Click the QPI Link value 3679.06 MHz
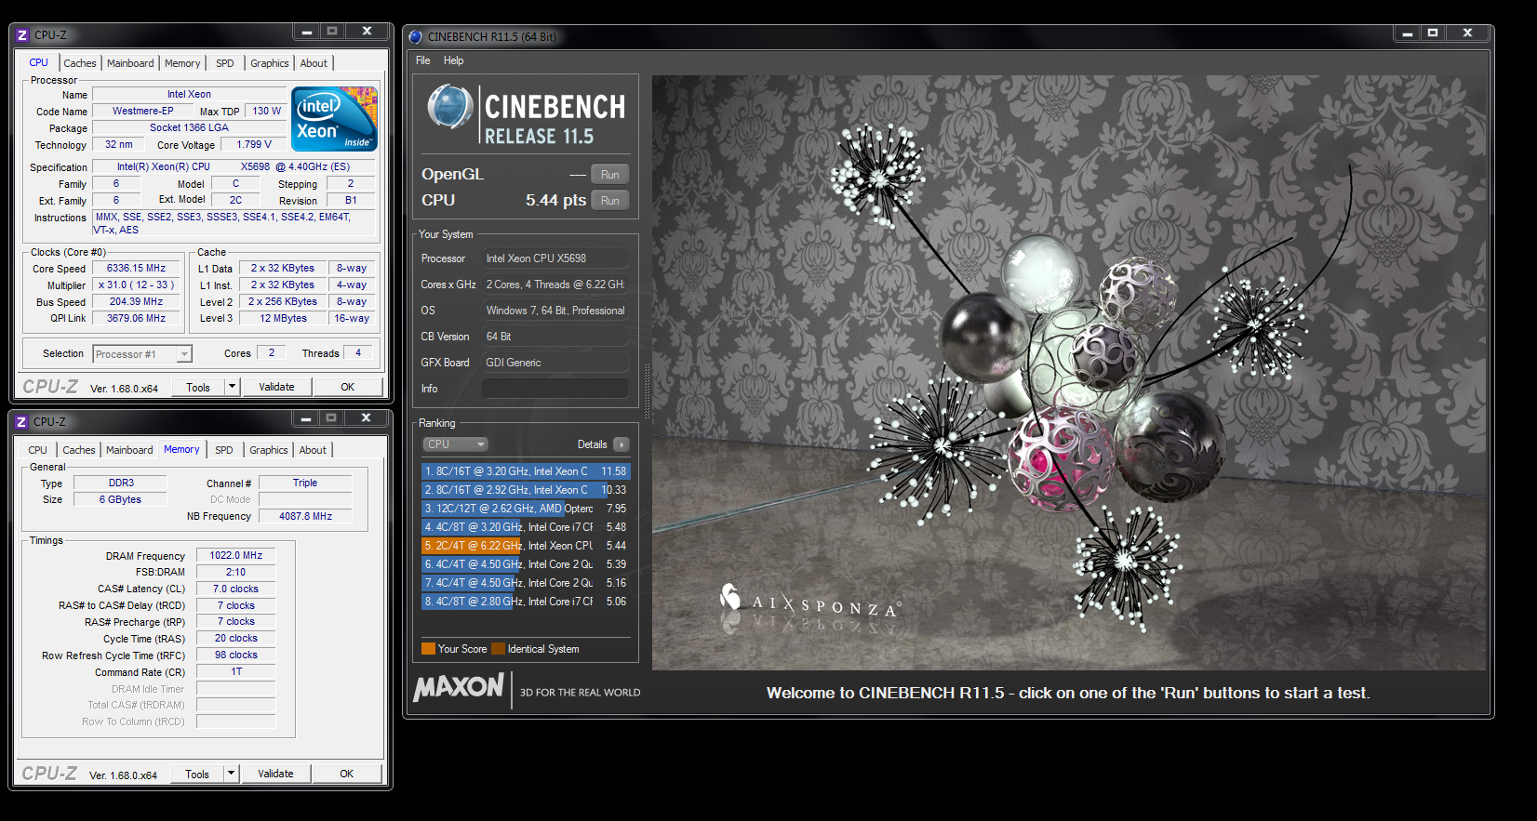1537x821 pixels. coord(136,318)
